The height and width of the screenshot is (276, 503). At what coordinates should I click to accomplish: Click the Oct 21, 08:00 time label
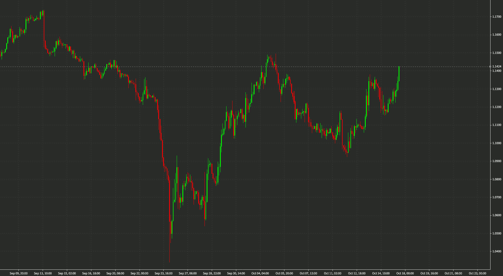coord(453,273)
